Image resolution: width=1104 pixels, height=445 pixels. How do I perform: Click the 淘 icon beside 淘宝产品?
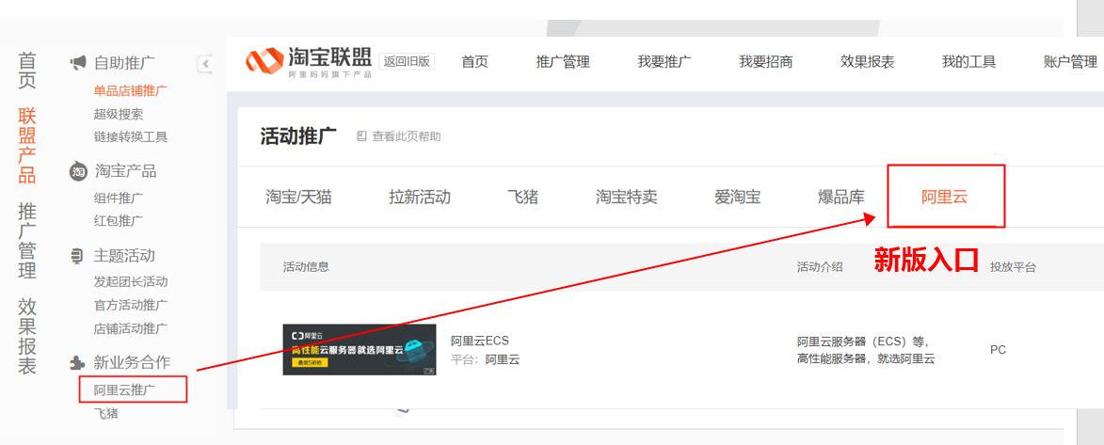(x=78, y=171)
